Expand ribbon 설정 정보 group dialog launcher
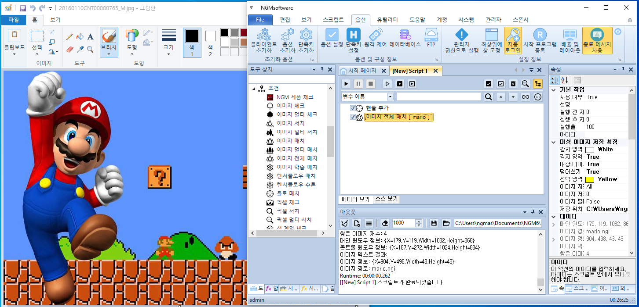 pyautogui.click(x=620, y=59)
